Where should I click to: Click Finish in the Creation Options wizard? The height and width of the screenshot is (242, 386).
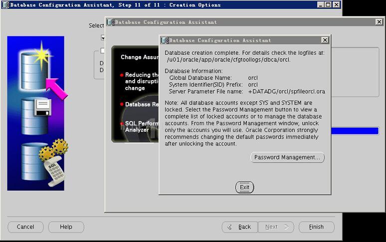click(x=317, y=227)
